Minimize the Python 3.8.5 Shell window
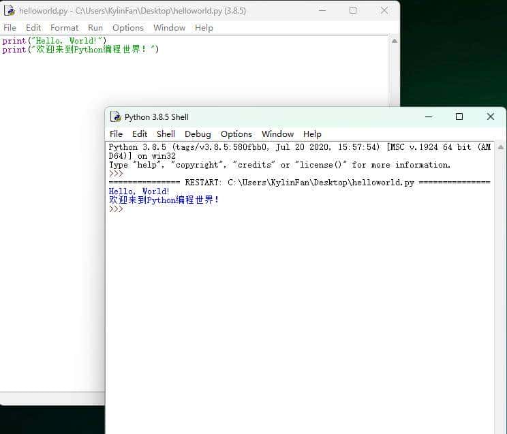This screenshot has width=507, height=434. (429, 117)
